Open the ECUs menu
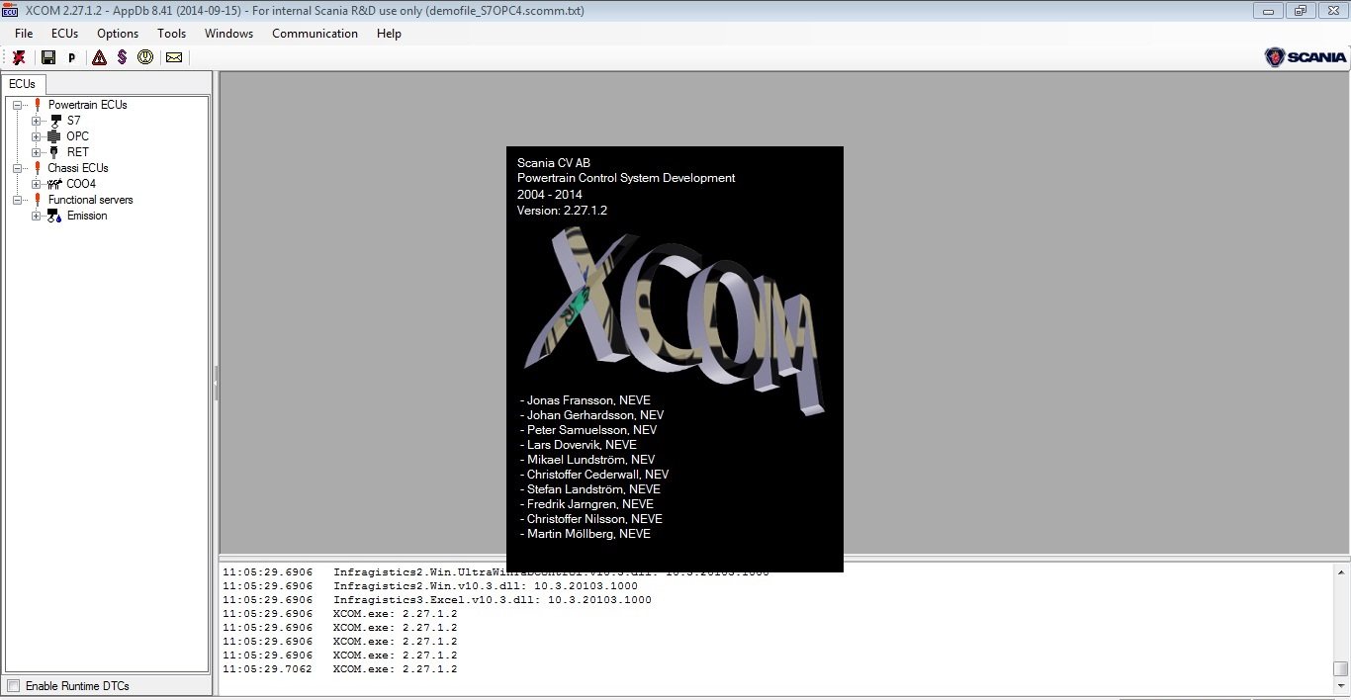Image resolution: width=1351 pixels, height=700 pixels. [x=65, y=34]
